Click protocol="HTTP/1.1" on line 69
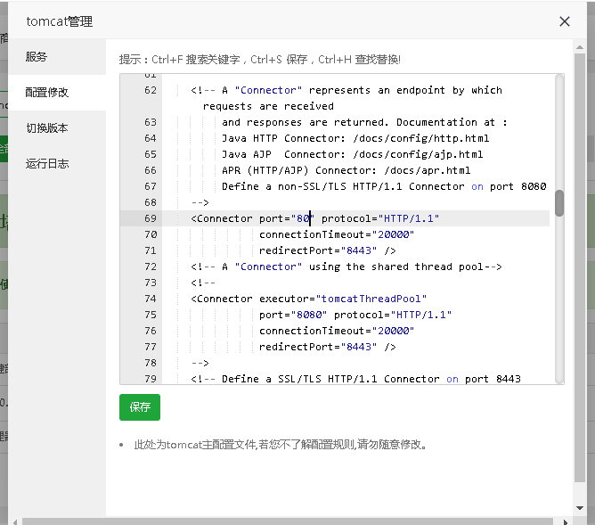Image resolution: width=595 pixels, height=525 pixels. (380, 218)
